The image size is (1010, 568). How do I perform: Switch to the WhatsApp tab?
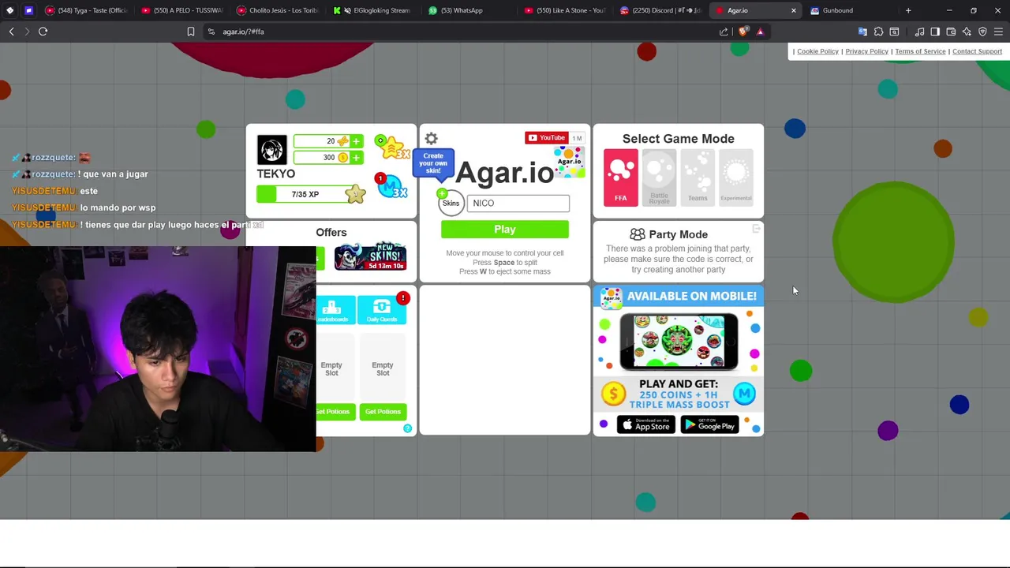click(x=469, y=10)
